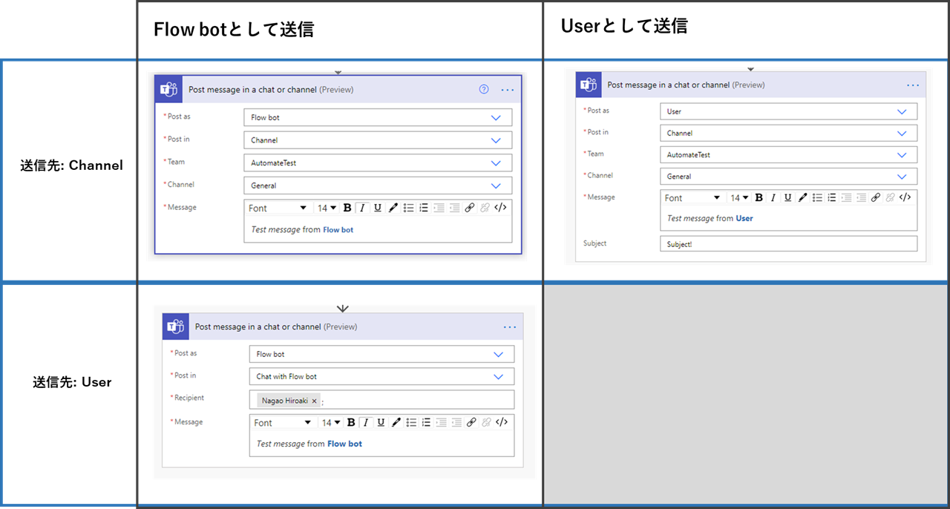This screenshot has width=950, height=509.
Task: Pick highlight pen in help-icon card toolbar
Action: [x=393, y=208]
